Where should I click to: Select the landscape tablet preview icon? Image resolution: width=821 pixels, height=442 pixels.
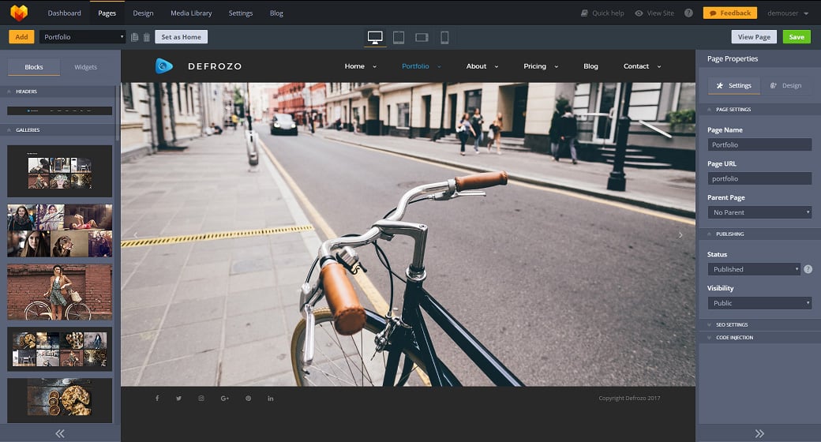point(422,37)
